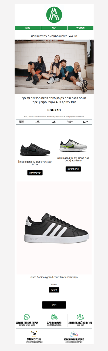Click the large black go-to-site button
The height and width of the screenshot is (351, 108).
click(54, 305)
